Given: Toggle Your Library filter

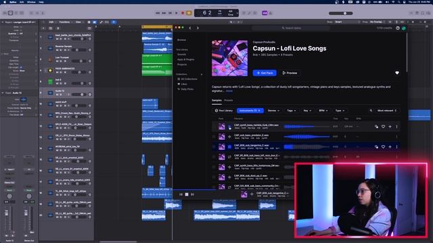Looking at the screenshot, I should click(x=224, y=111).
